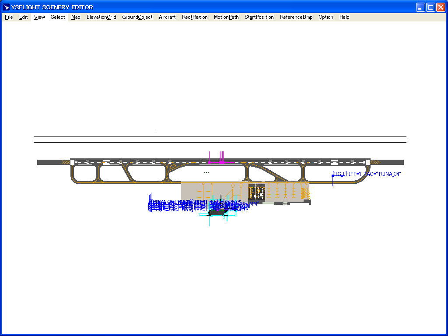Open the Aircraft menu
This screenshot has height=336, width=448.
tap(167, 17)
